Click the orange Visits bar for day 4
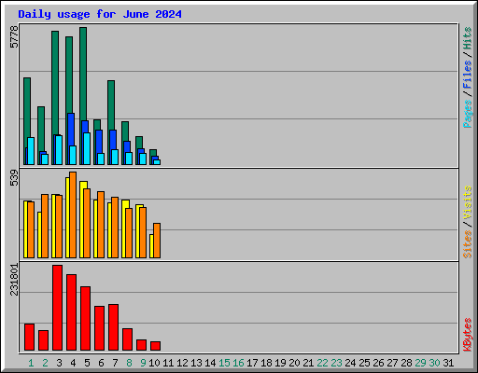 pyautogui.click(x=73, y=215)
